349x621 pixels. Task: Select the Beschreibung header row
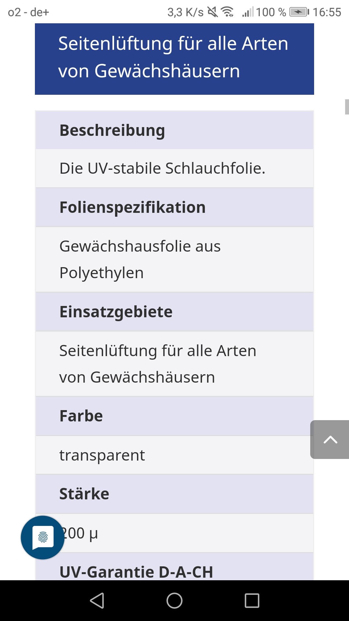point(174,130)
